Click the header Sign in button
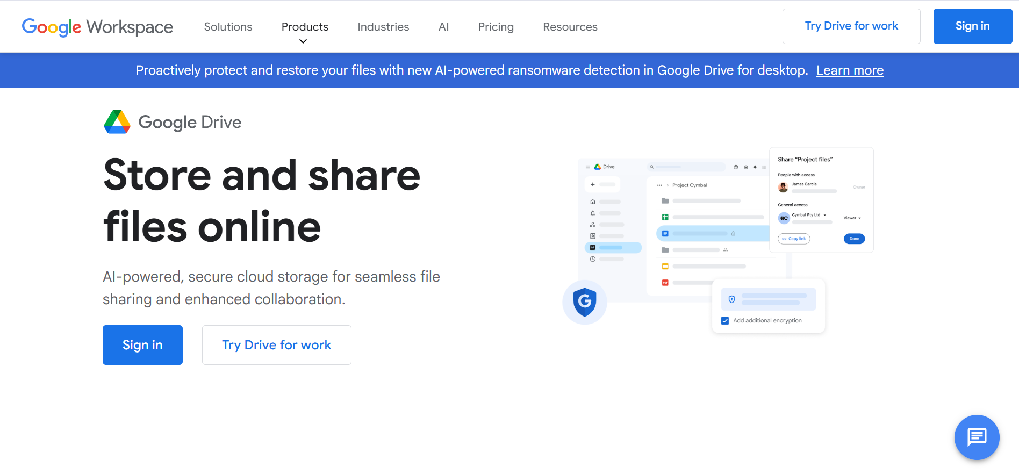The width and height of the screenshot is (1019, 474). pos(973,26)
